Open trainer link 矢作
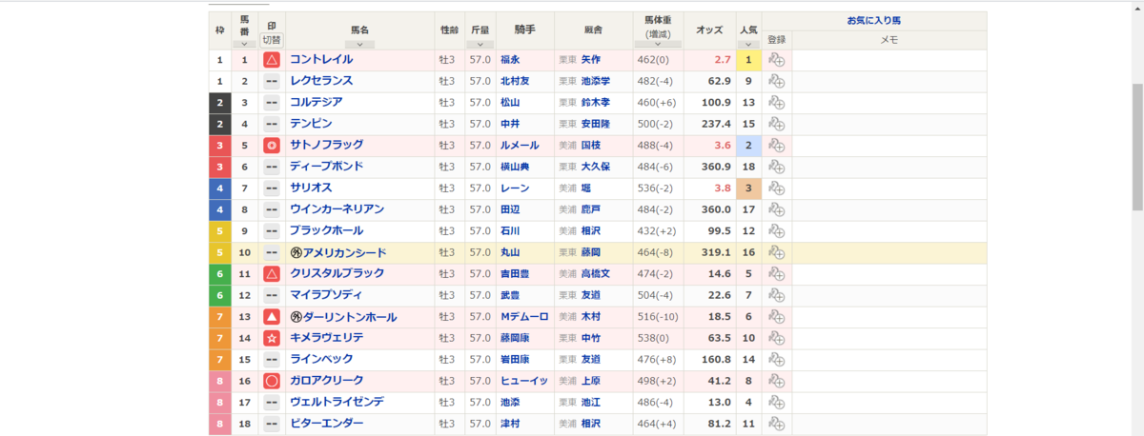Viewport: 1144px width, 436px height. coord(590,60)
